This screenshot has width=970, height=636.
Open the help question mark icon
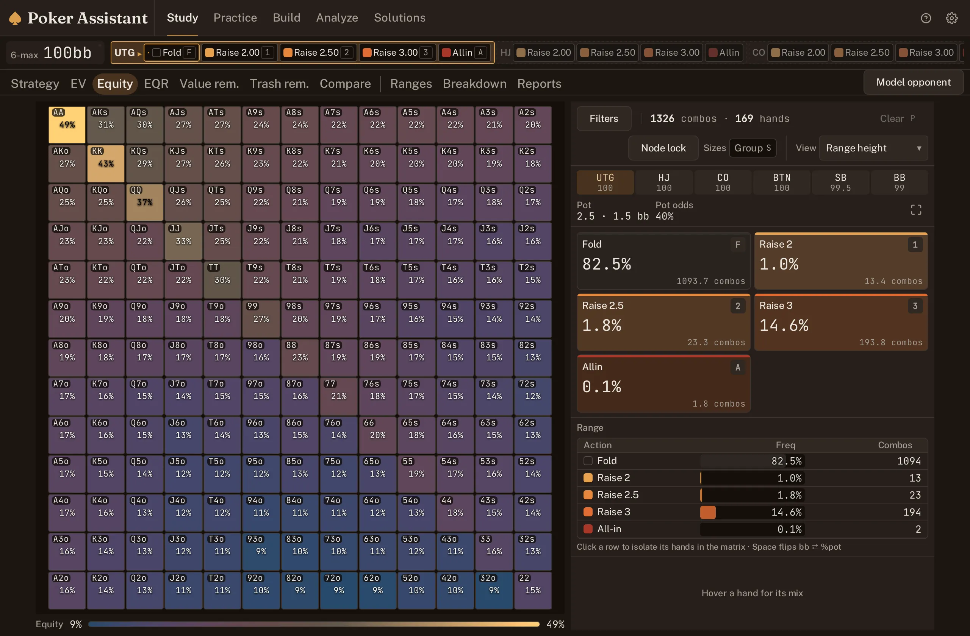(926, 18)
